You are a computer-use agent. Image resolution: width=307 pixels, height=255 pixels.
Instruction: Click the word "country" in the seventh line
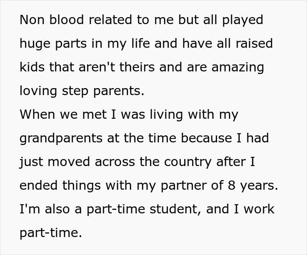[x=188, y=162]
